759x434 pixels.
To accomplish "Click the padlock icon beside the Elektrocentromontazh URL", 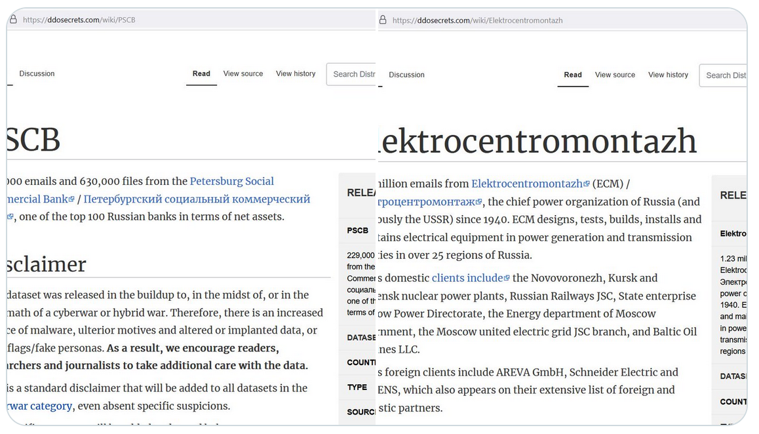I will (x=383, y=20).
